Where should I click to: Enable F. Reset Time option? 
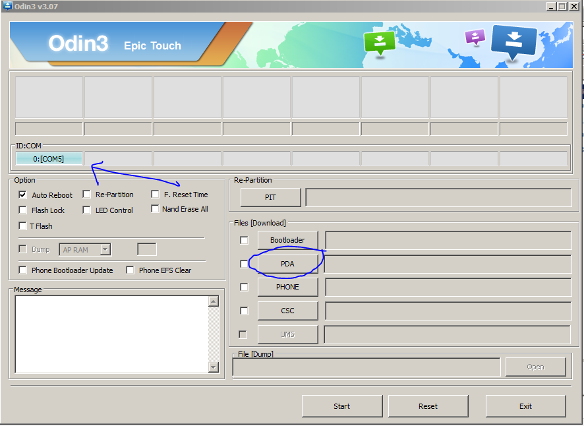[x=155, y=194]
